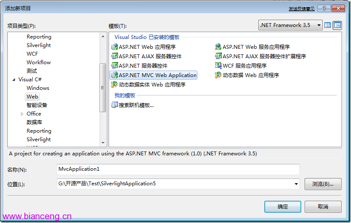Select the 智能设备 project type
This screenshot has width=351, height=223.
(37, 105)
